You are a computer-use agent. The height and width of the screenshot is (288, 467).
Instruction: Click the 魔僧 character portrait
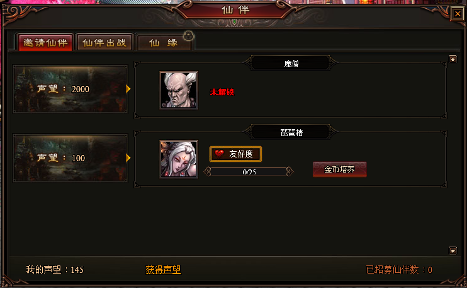tap(179, 90)
